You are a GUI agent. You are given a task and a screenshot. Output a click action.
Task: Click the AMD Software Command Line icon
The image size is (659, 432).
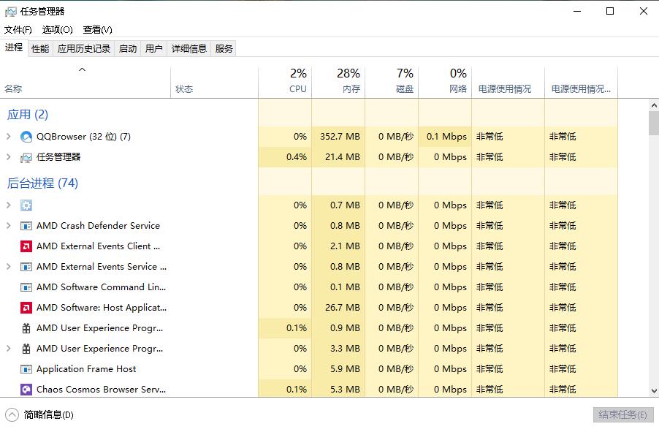(x=28, y=287)
